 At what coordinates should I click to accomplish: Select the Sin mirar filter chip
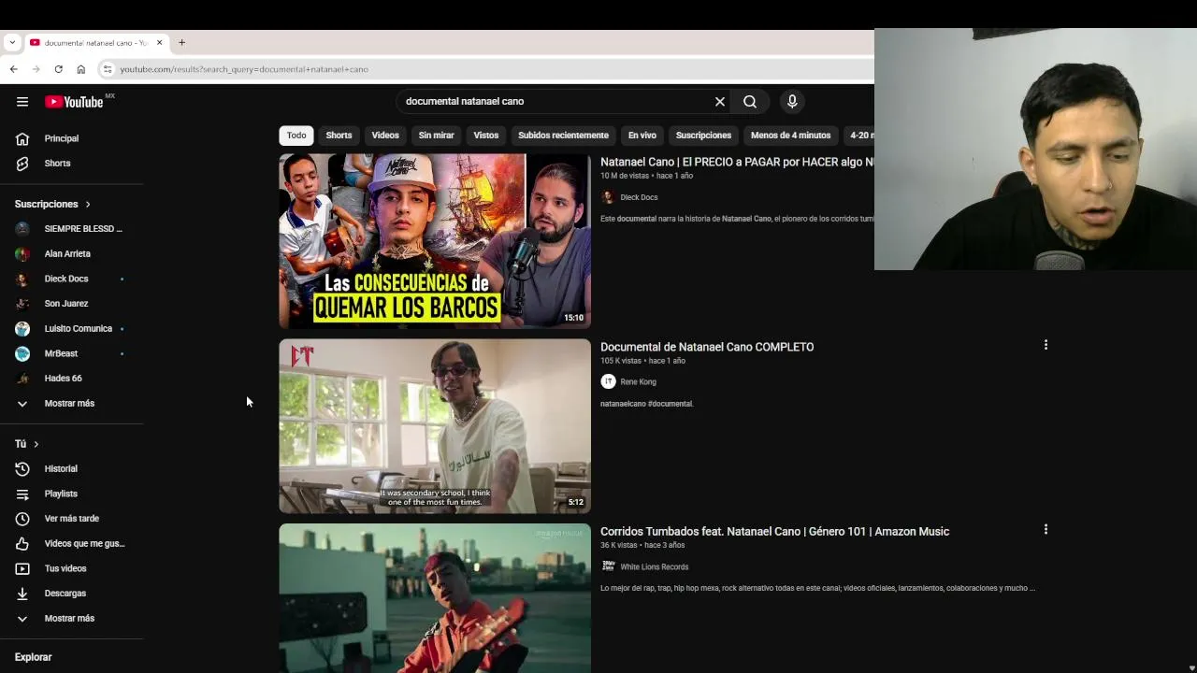(436, 136)
